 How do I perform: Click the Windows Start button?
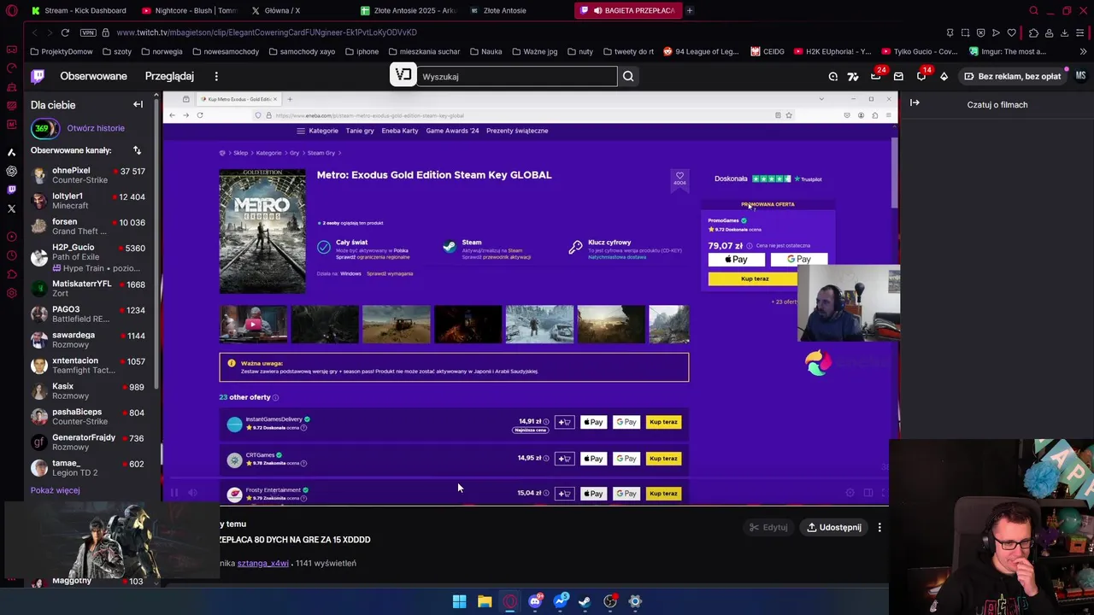point(460,601)
